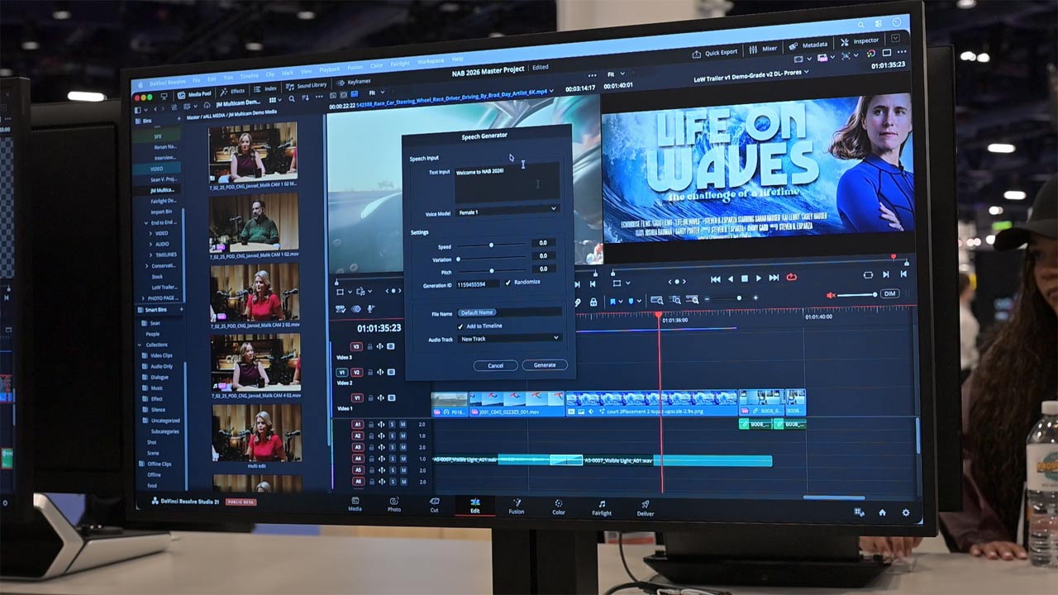Click the Quick Export icon
Viewport: 1058px width, 595px height.
click(x=696, y=54)
